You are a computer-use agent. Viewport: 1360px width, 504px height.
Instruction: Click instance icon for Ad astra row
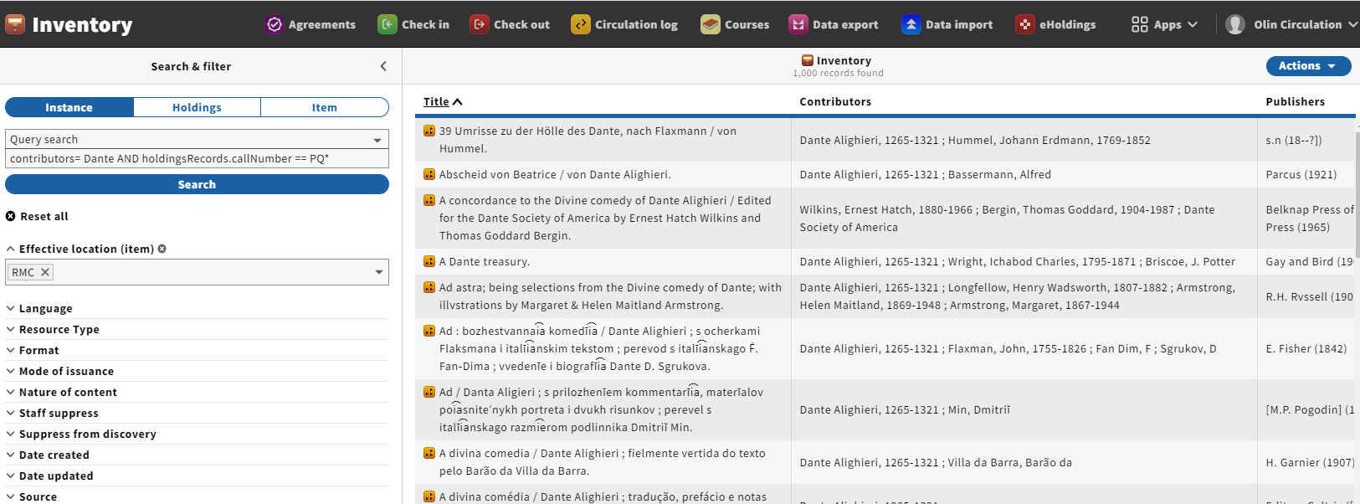tap(429, 287)
